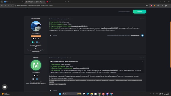The height and width of the screenshot is (96, 171).
Task: Like the first post with heart icon
Action: [x=142, y=35]
